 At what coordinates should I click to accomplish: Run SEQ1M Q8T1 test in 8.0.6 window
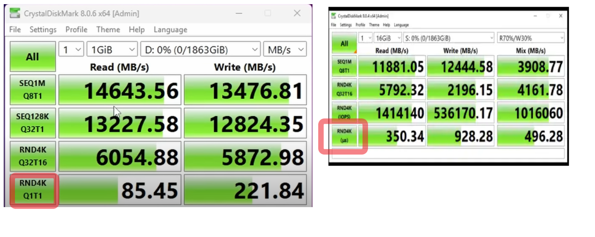click(32, 90)
